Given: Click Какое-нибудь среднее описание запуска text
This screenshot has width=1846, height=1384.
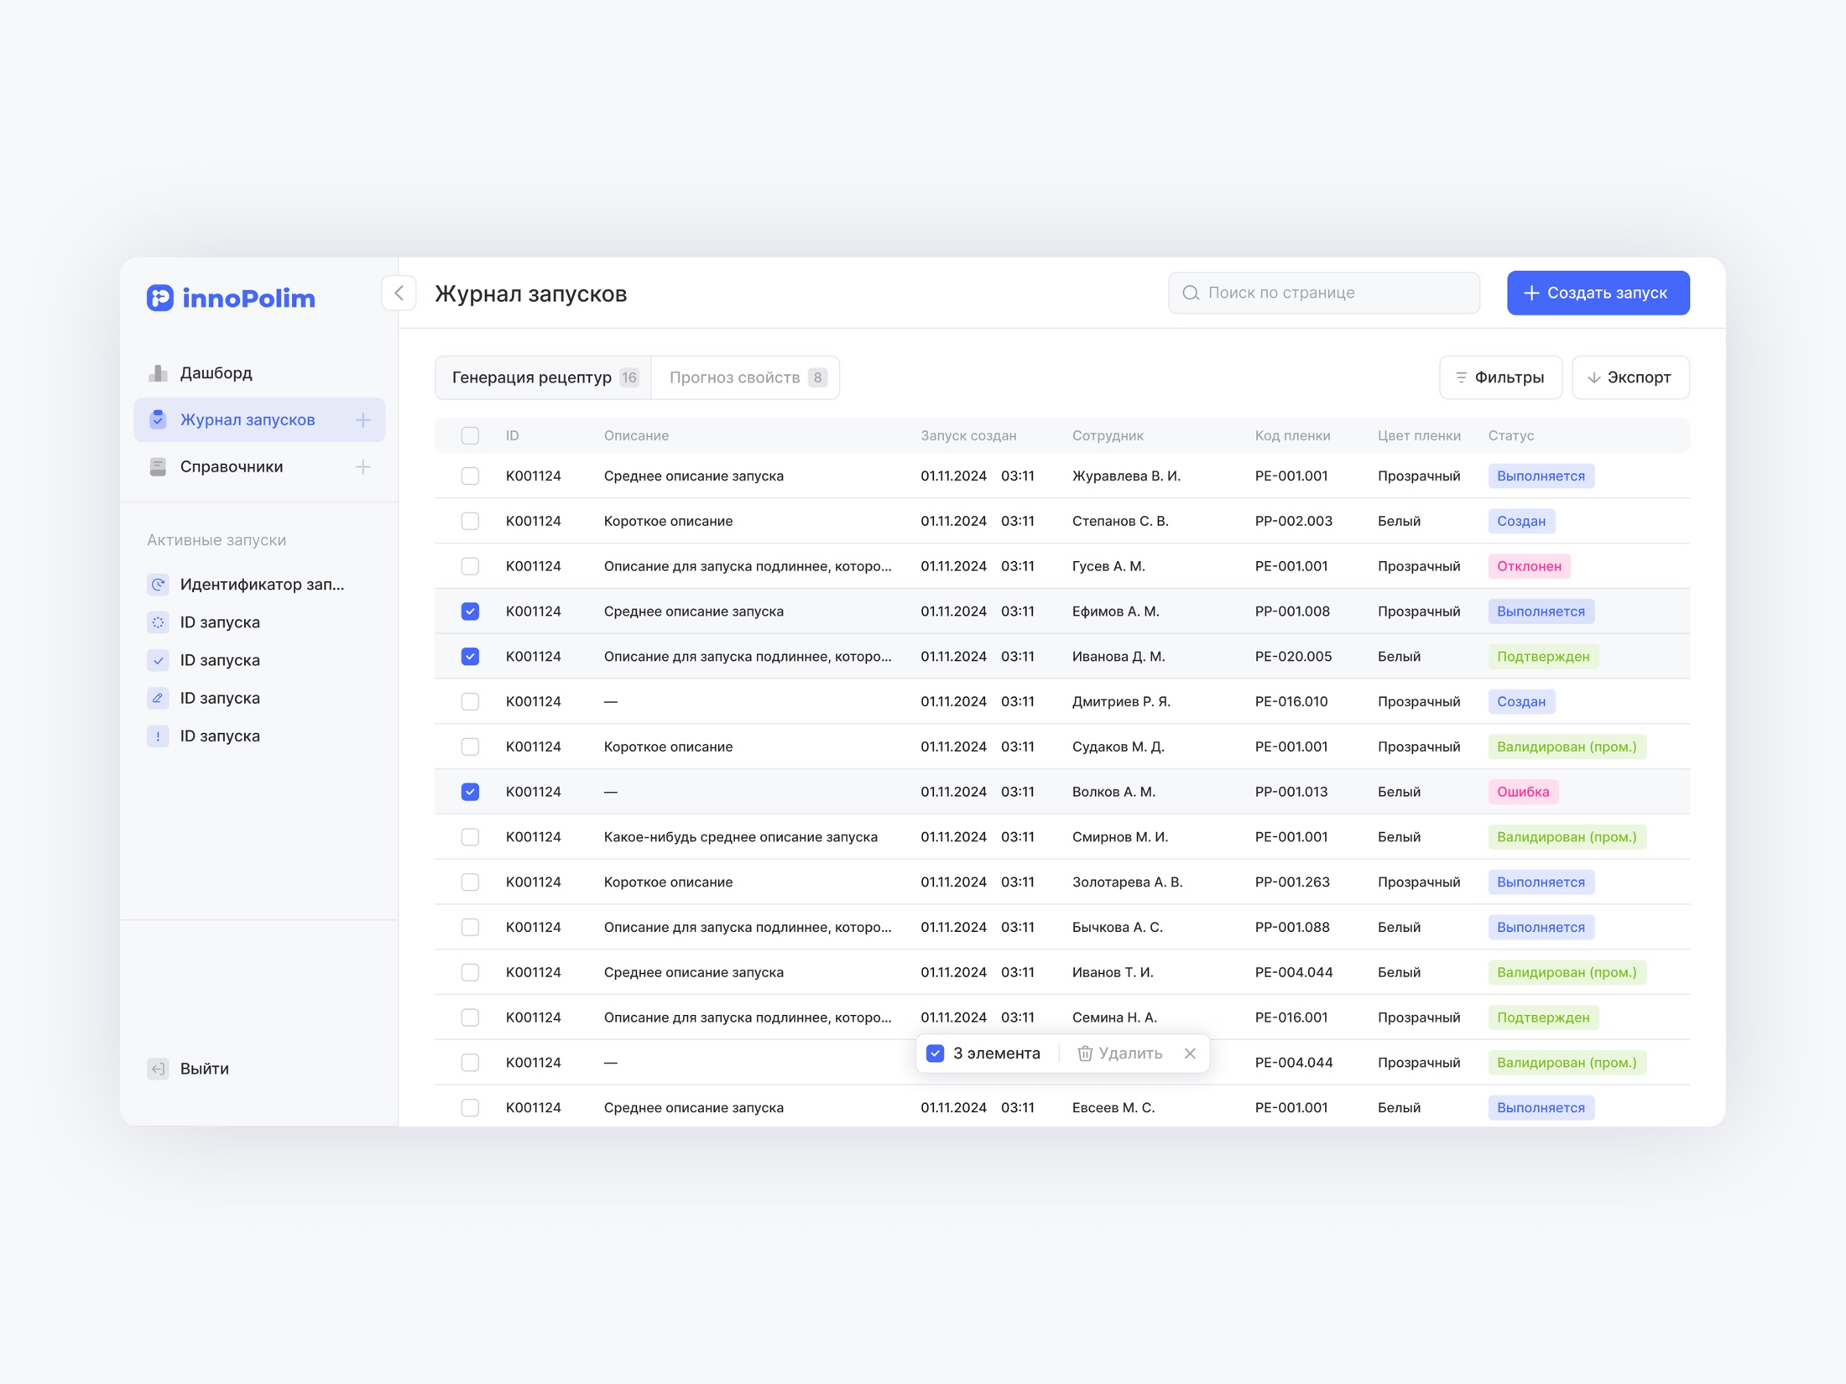Looking at the screenshot, I should (741, 837).
